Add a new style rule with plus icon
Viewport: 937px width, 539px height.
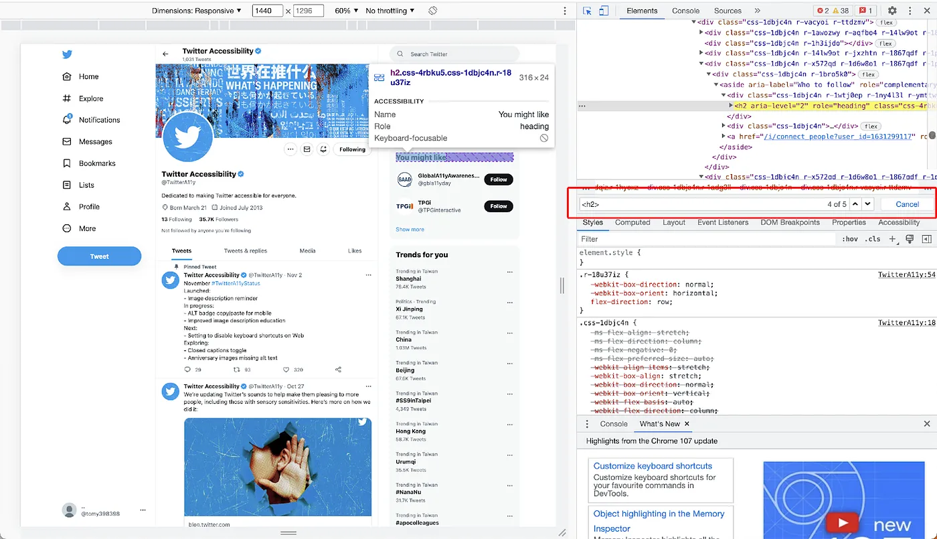pyautogui.click(x=892, y=239)
